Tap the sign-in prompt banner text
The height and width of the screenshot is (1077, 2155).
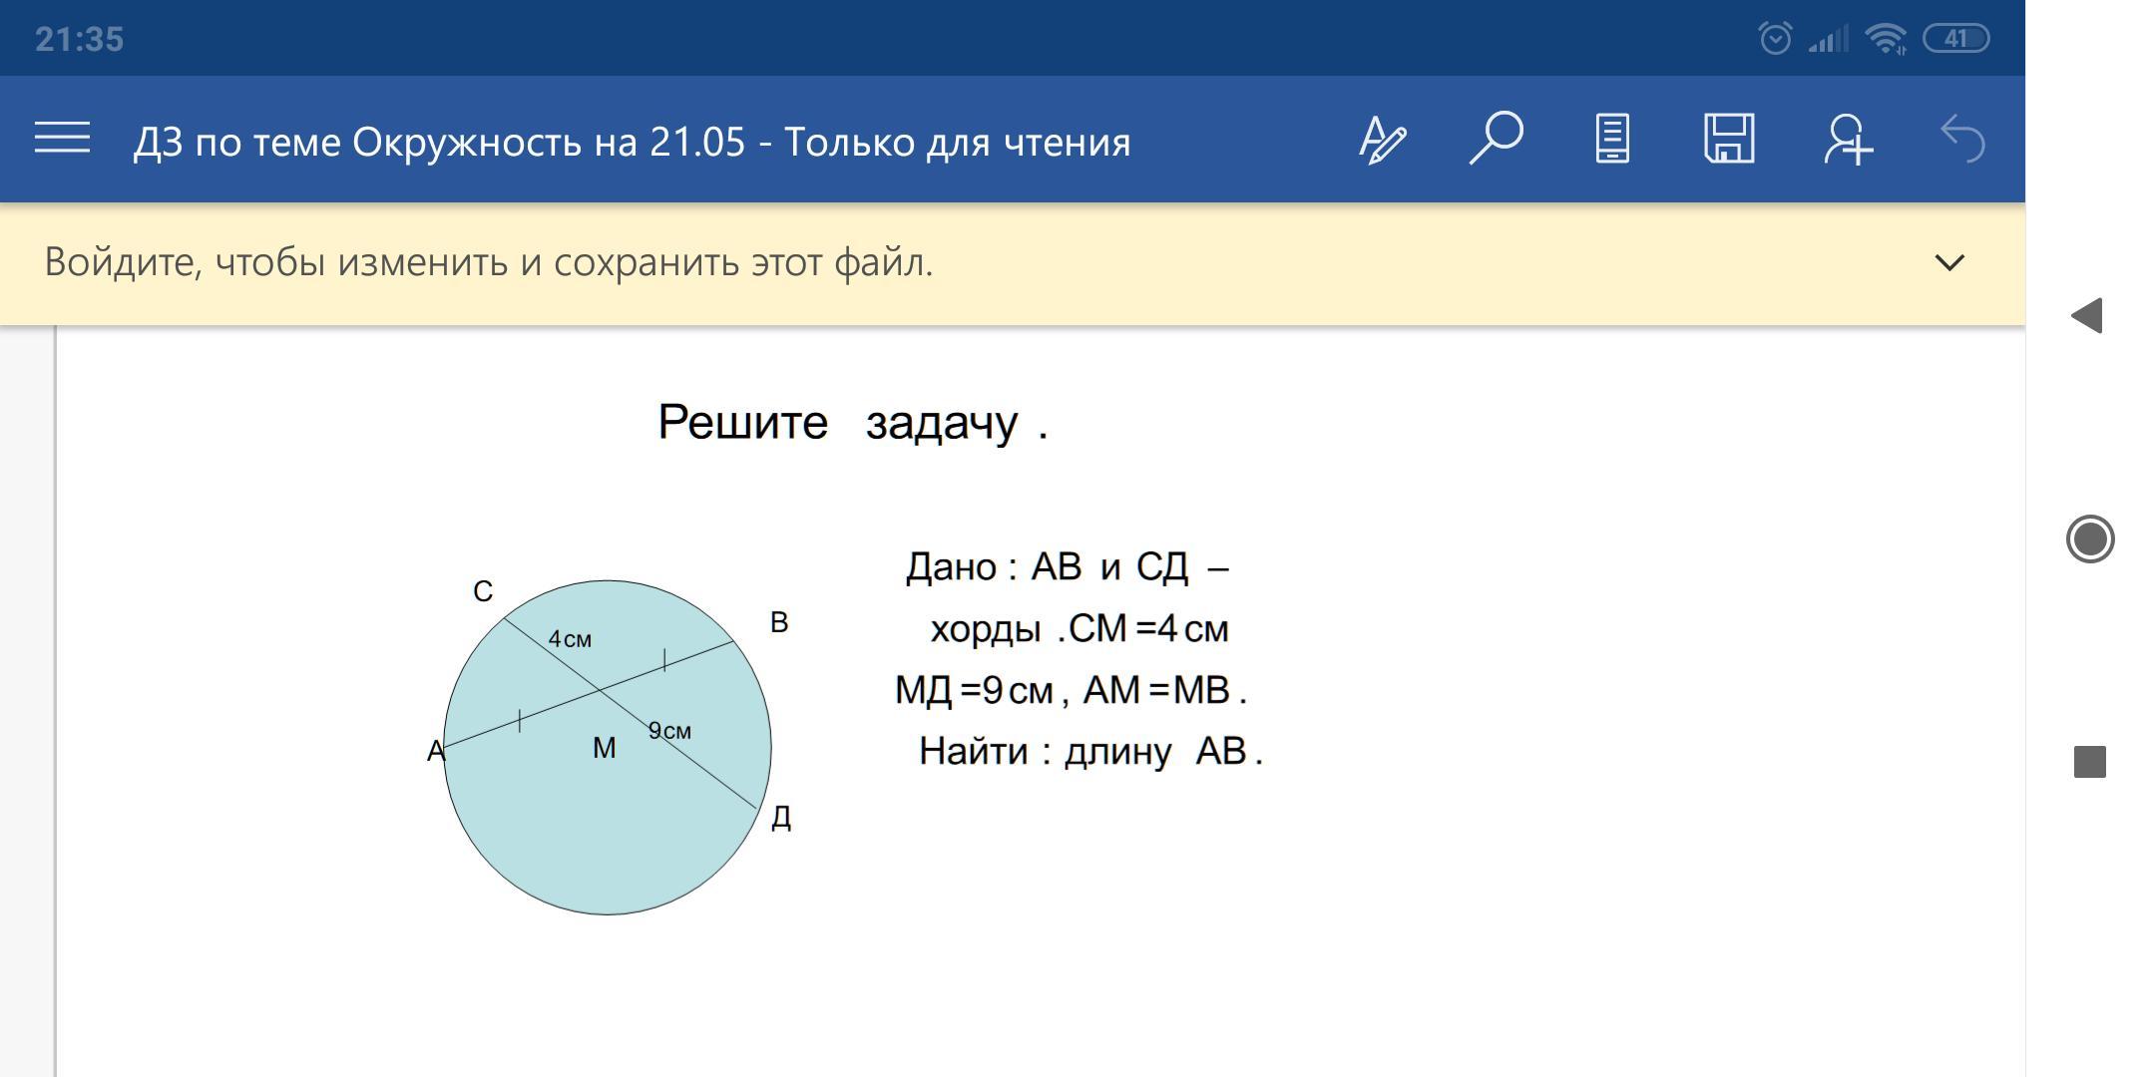tap(489, 262)
